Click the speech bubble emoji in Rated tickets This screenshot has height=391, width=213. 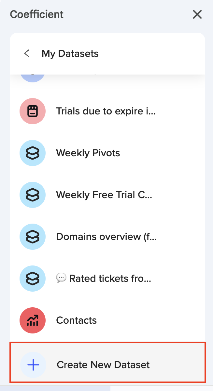[61, 278]
